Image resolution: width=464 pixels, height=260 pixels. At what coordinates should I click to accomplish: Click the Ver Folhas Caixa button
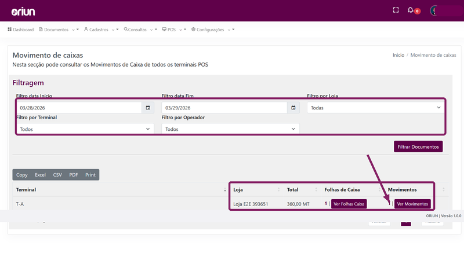click(349, 204)
